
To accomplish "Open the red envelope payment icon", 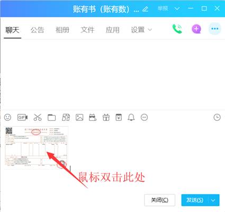I will click(x=119, y=117).
